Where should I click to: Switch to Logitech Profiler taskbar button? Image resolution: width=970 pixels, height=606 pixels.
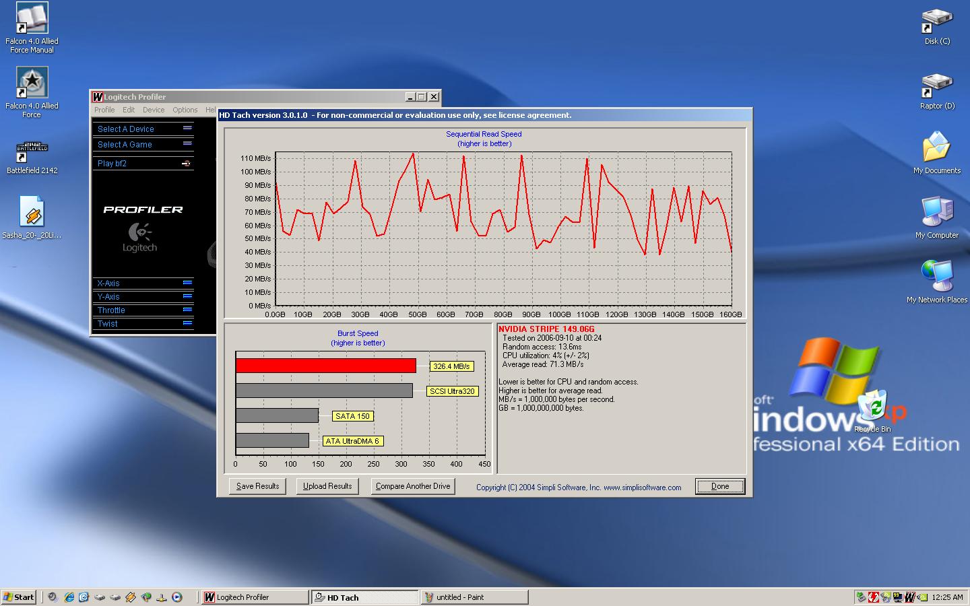coord(255,597)
